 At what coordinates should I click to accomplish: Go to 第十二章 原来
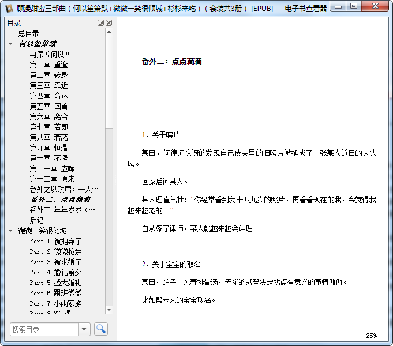coord(52,179)
